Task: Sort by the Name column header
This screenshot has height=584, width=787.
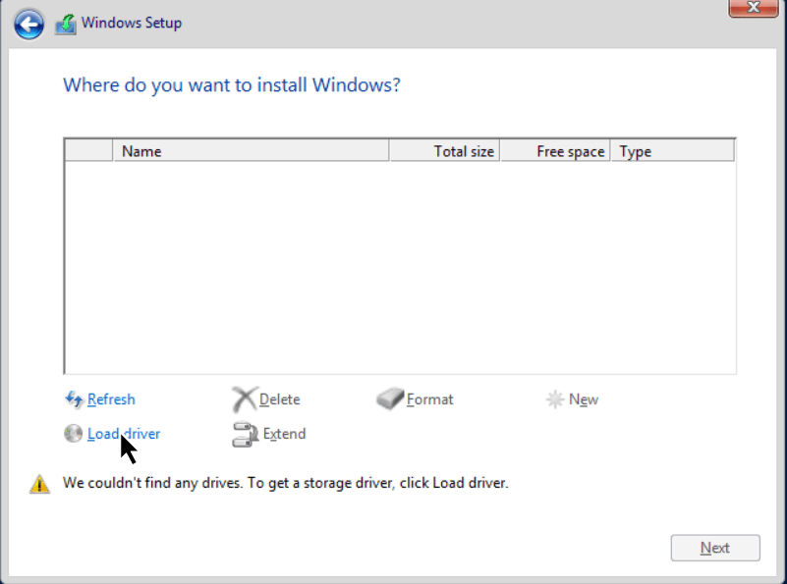Action: tap(251, 151)
